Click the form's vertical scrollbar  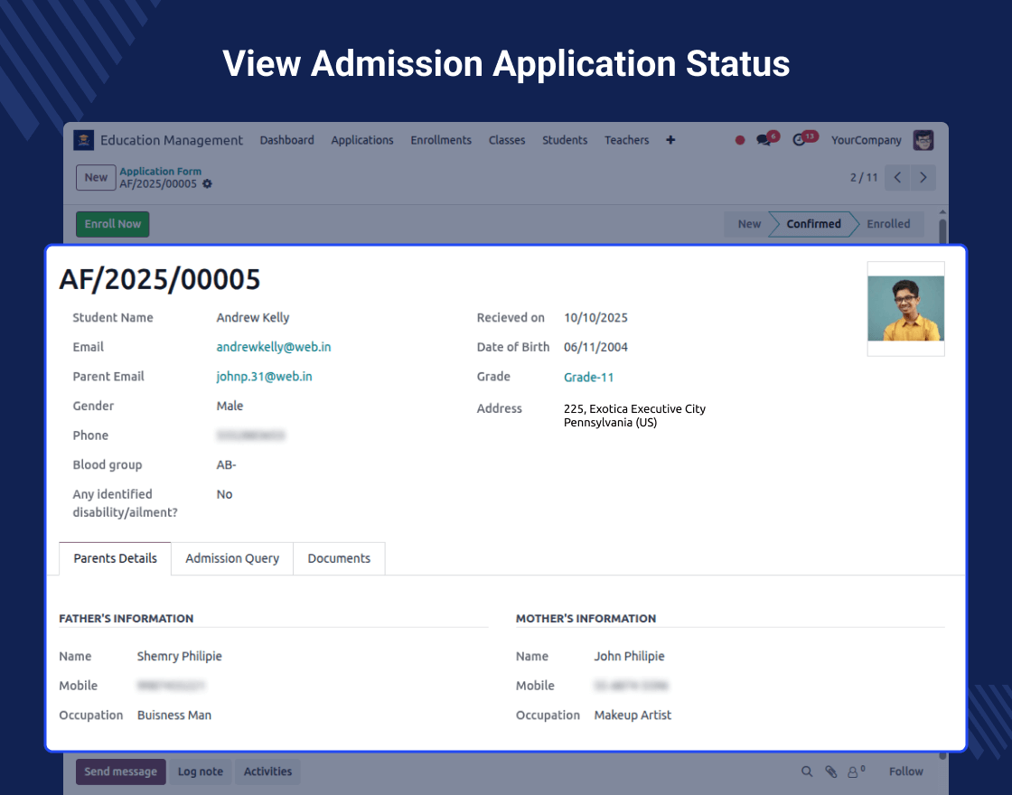(x=942, y=231)
